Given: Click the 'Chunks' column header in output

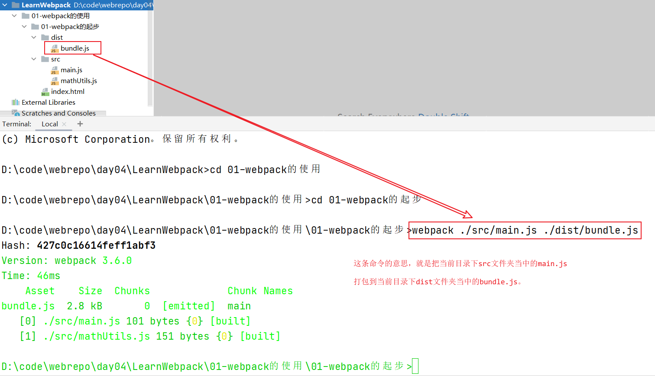Looking at the screenshot, I should coord(132,291).
